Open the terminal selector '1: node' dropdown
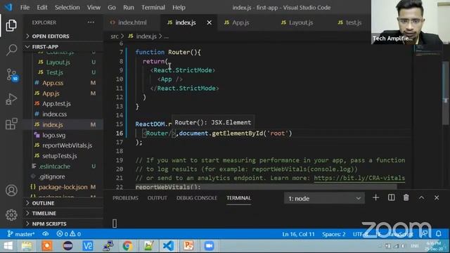Image resolution: width=450 pixels, height=253 pixels. [324, 198]
